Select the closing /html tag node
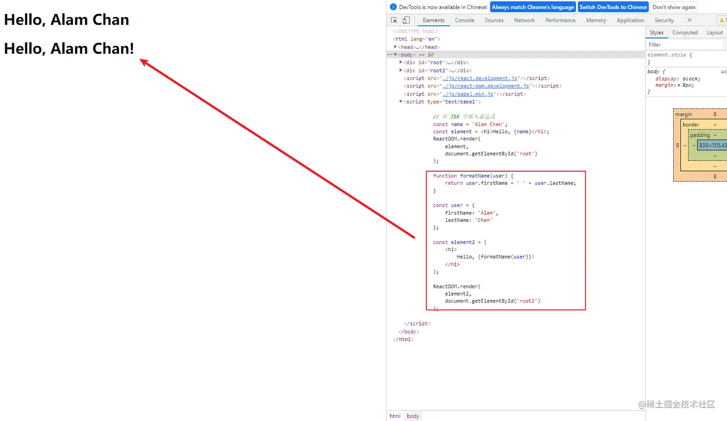The height and width of the screenshot is (421, 727). point(403,339)
